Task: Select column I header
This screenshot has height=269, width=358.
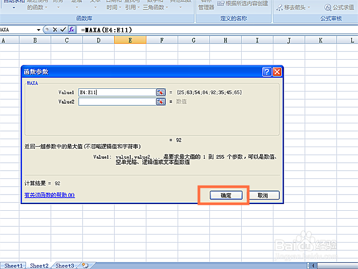Action: coord(257,40)
